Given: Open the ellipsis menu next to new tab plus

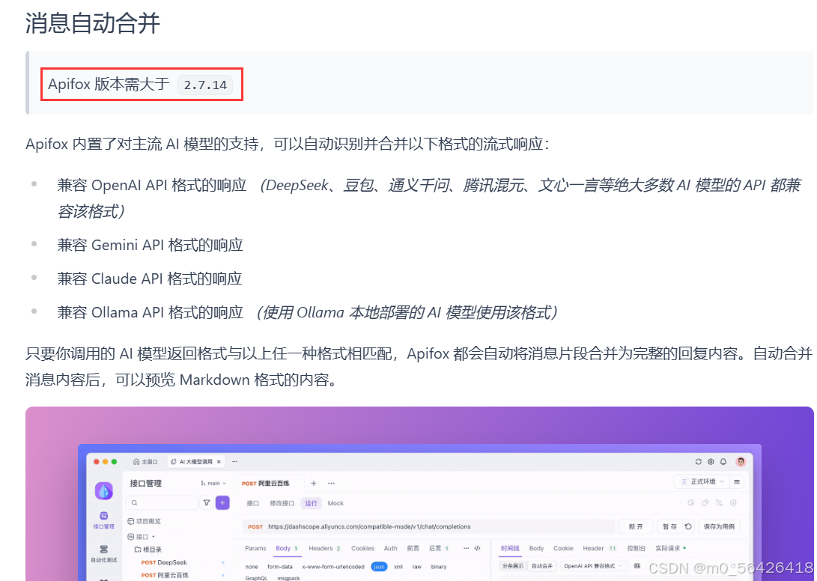Looking at the screenshot, I should [332, 484].
